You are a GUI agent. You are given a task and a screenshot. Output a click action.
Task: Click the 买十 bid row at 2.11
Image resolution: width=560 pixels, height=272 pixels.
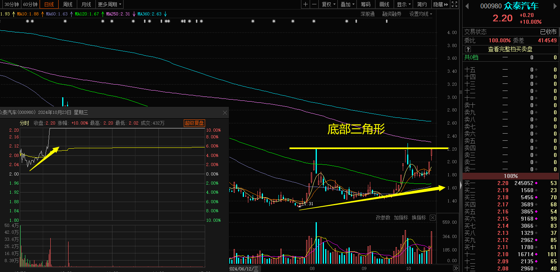tap(510, 247)
